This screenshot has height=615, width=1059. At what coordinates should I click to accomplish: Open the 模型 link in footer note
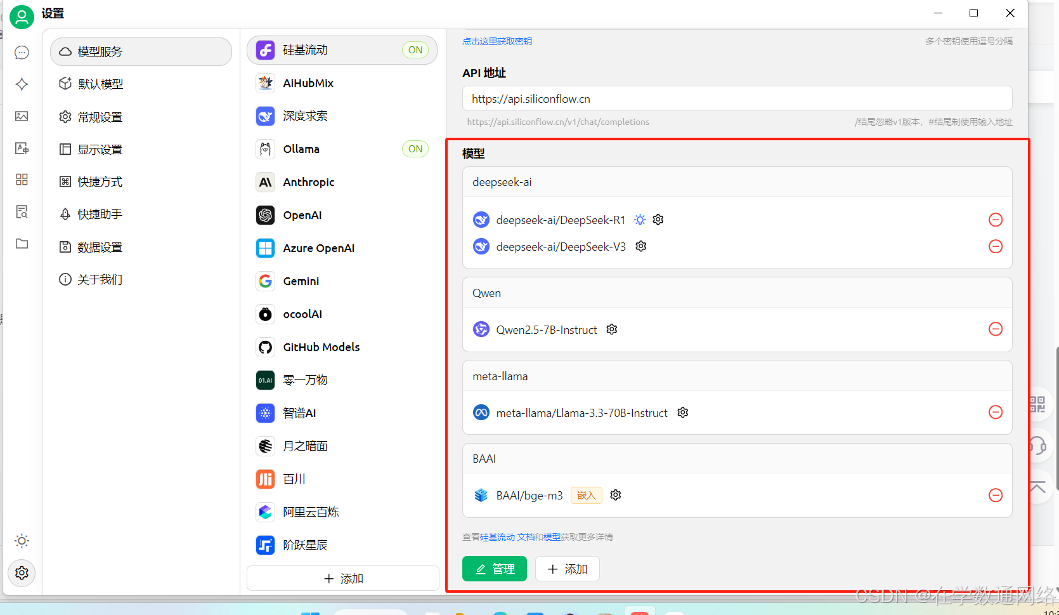(x=552, y=537)
